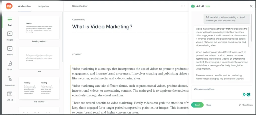This screenshot has width=256, height=115.
Task: Click the first paragraph in content editor
Action: [130, 74]
